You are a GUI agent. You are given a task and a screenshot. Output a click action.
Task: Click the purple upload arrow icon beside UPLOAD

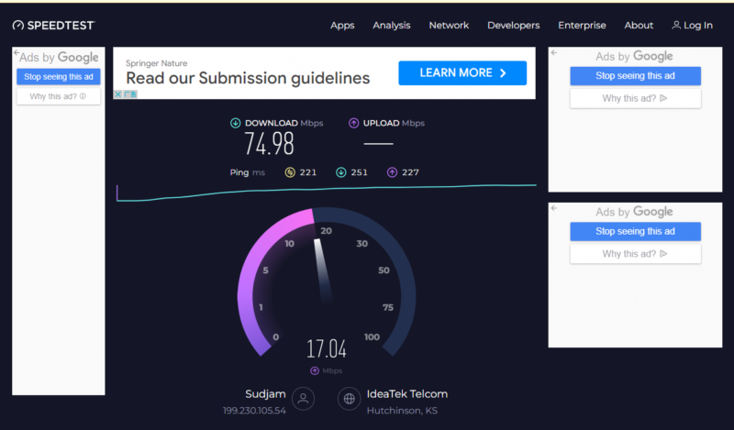click(x=354, y=123)
